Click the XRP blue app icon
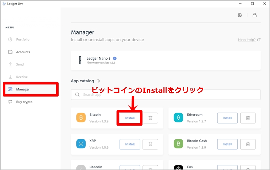The width and height of the screenshot is (270, 170). point(81,144)
